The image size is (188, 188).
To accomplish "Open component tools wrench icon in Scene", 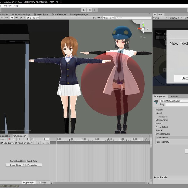I will (x=94, y=18).
